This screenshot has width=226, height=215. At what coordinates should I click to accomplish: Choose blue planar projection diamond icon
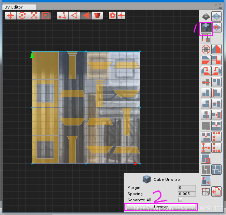(216, 16)
